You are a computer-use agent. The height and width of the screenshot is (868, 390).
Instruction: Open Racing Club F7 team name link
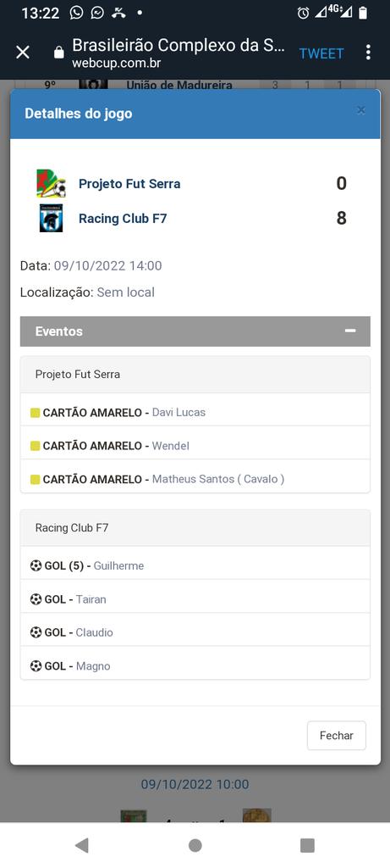click(123, 218)
